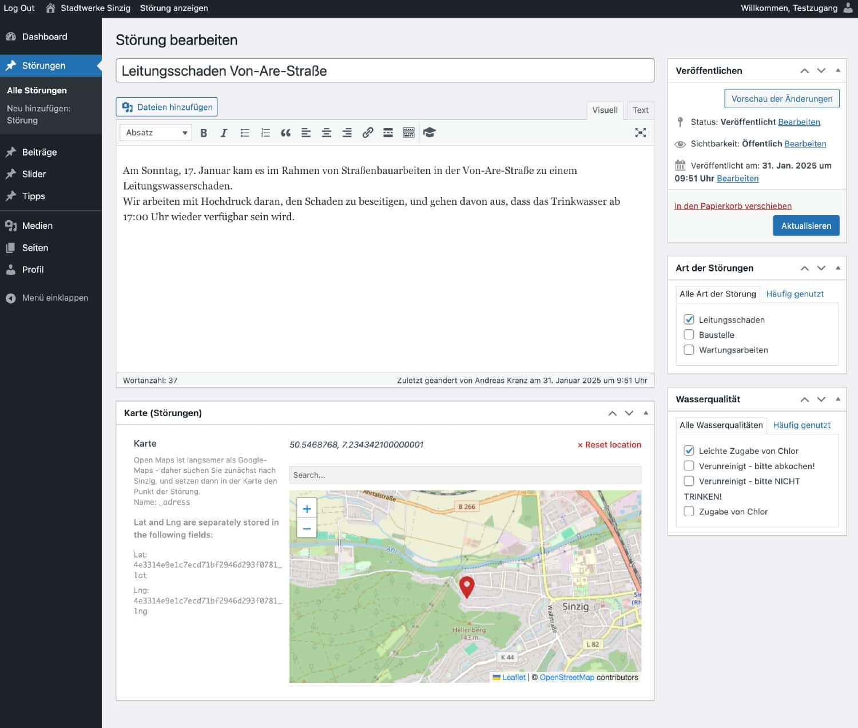
Task: Check the Baustelle checkbox
Action: click(x=689, y=335)
